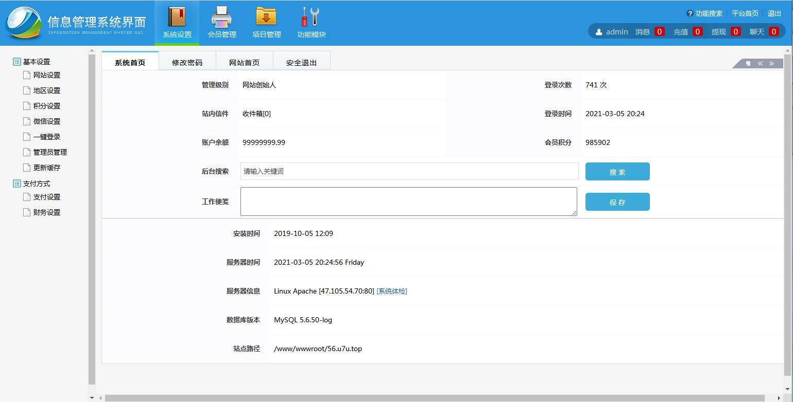This screenshot has height=402, width=793.
Task: Switch to the 修改密码 tab
Action: (x=187, y=62)
